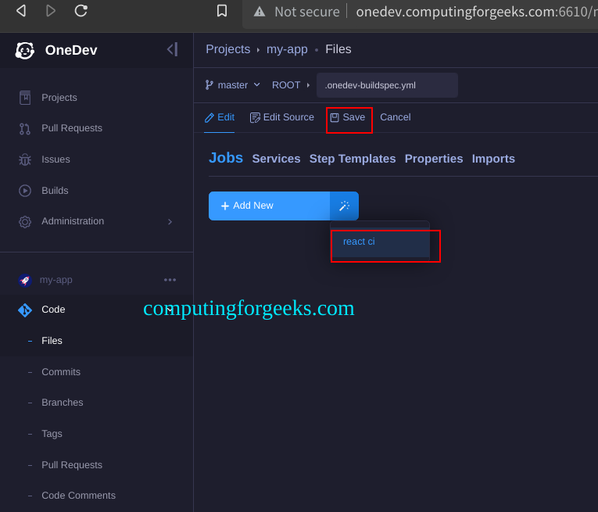598x512 pixels.
Task: Click the Edit Source document icon
Action: (255, 118)
